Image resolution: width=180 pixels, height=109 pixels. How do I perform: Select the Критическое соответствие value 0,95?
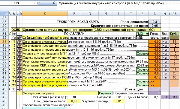click(155, 26)
